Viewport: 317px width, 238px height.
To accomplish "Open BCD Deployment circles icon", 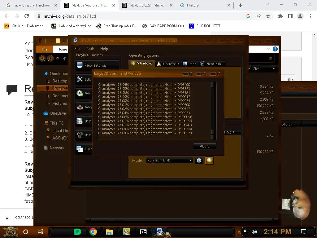I will tap(80, 135).
